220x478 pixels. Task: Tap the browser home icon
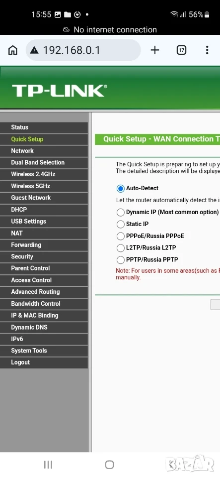tap(13, 50)
